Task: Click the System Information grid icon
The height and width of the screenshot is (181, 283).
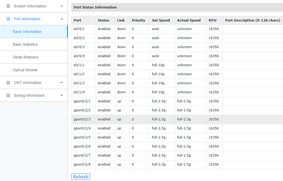Action: [8, 6]
